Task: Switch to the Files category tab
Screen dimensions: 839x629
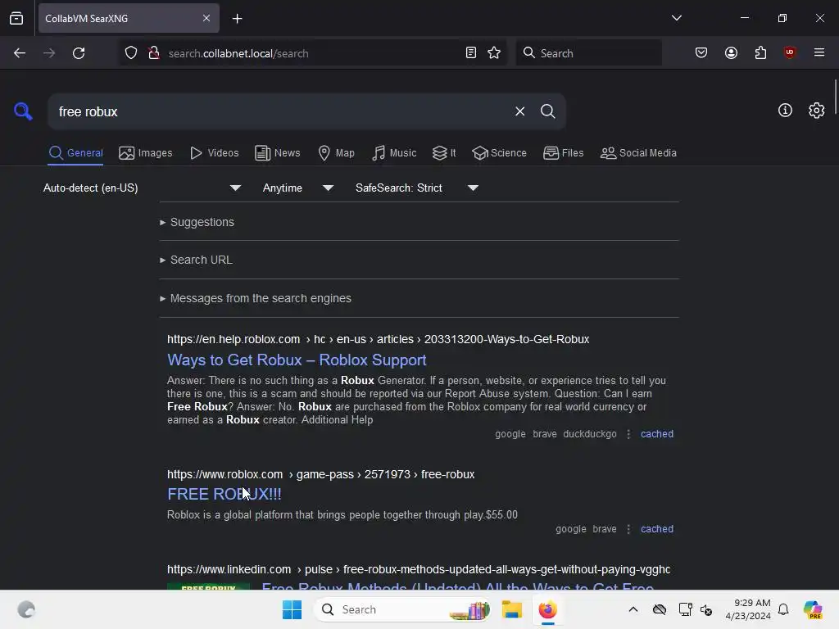Action: [x=563, y=153]
